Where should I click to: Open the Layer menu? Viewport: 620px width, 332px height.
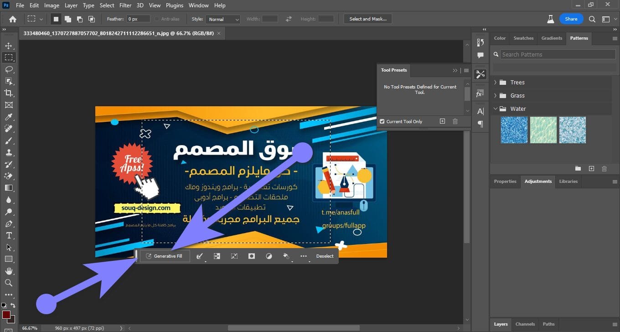(x=71, y=5)
